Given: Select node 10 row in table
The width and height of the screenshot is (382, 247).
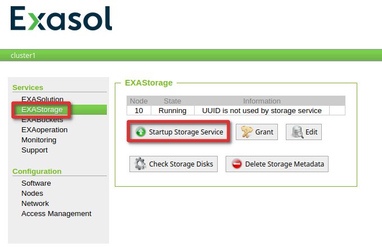Looking at the screenshot, I should point(236,111).
